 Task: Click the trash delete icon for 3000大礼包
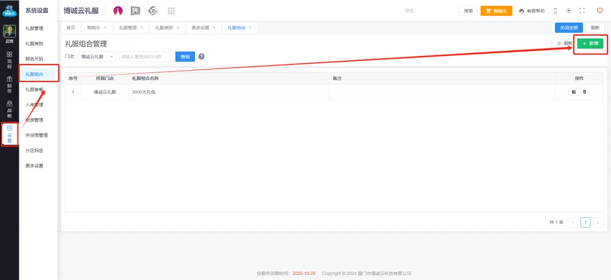click(x=584, y=92)
